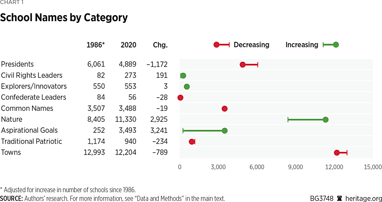Click the green Increasing legend marker
Viewport: 382px width, 202px height.
pyautogui.click(x=336, y=45)
